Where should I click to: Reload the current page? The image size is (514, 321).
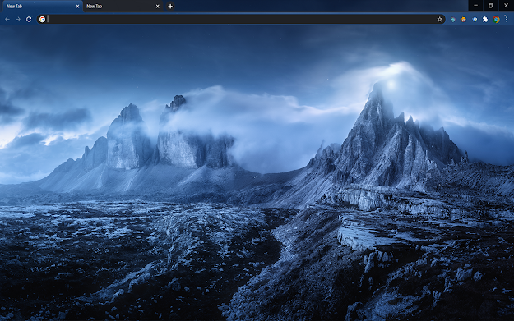pyautogui.click(x=29, y=20)
